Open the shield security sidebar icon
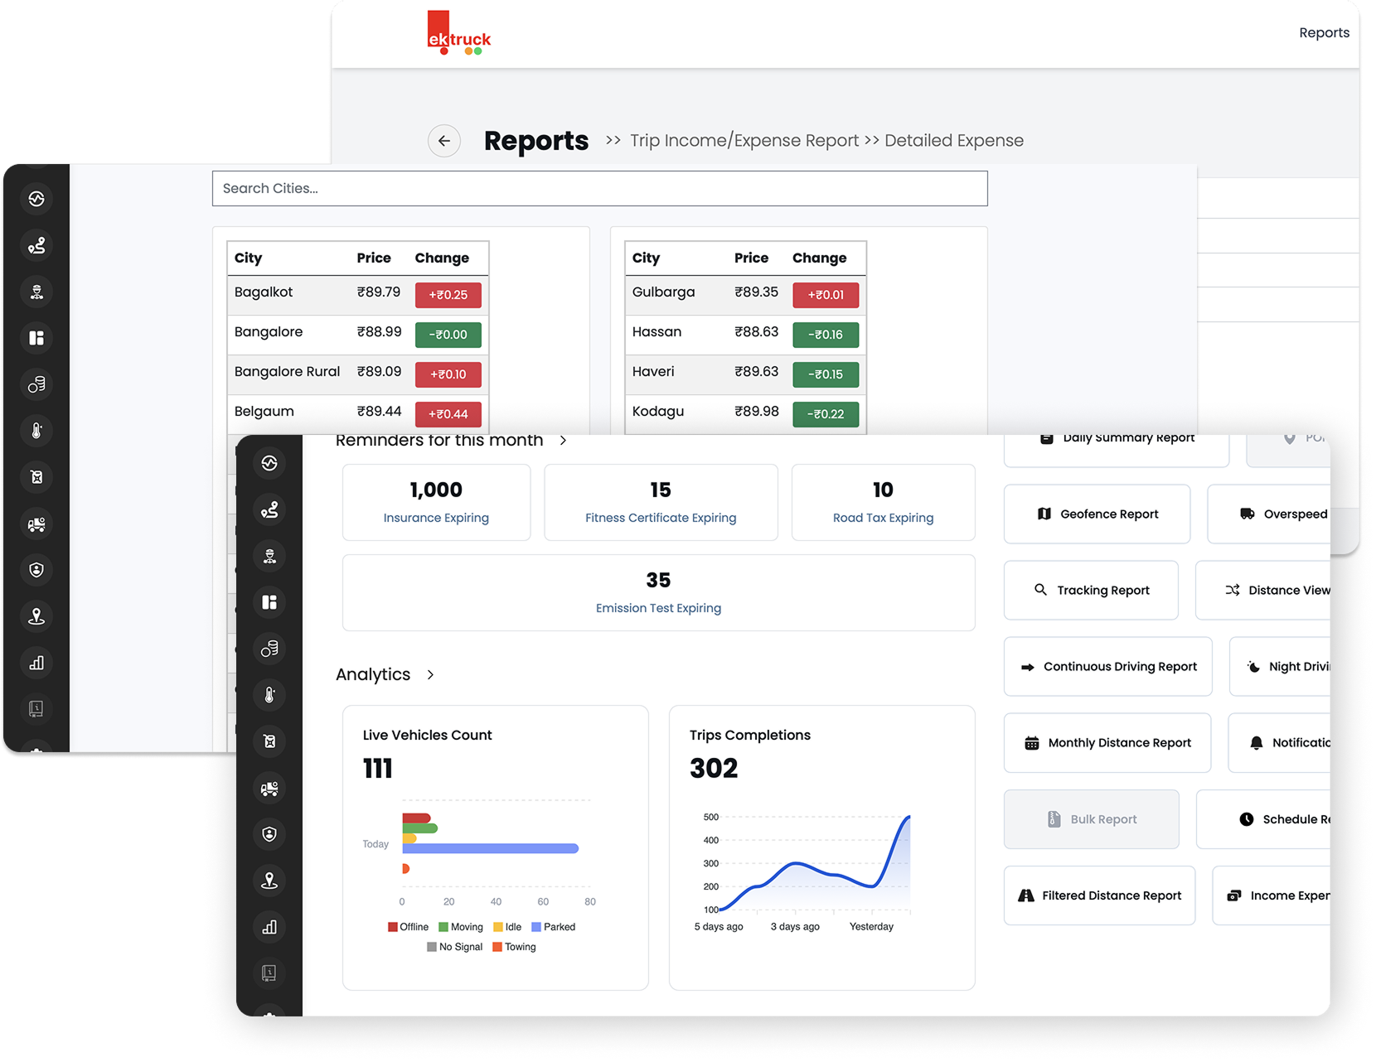Screen dimensions: 1376x1062 (x=269, y=834)
